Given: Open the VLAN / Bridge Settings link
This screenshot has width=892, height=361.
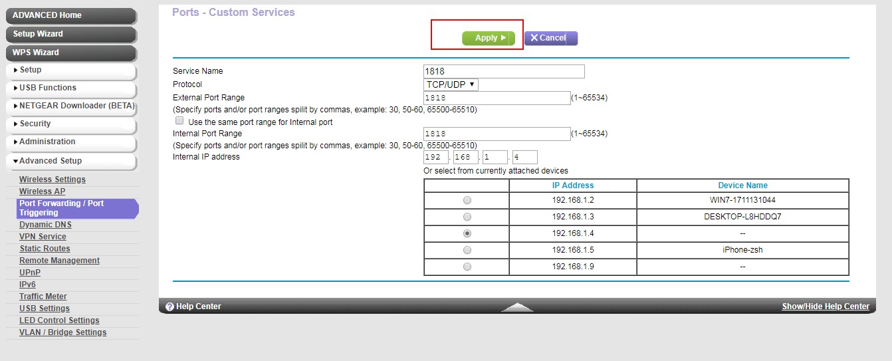Looking at the screenshot, I should tap(62, 332).
